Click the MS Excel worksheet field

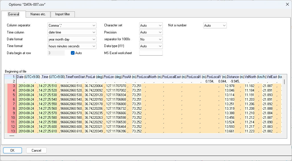(x=151, y=53)
